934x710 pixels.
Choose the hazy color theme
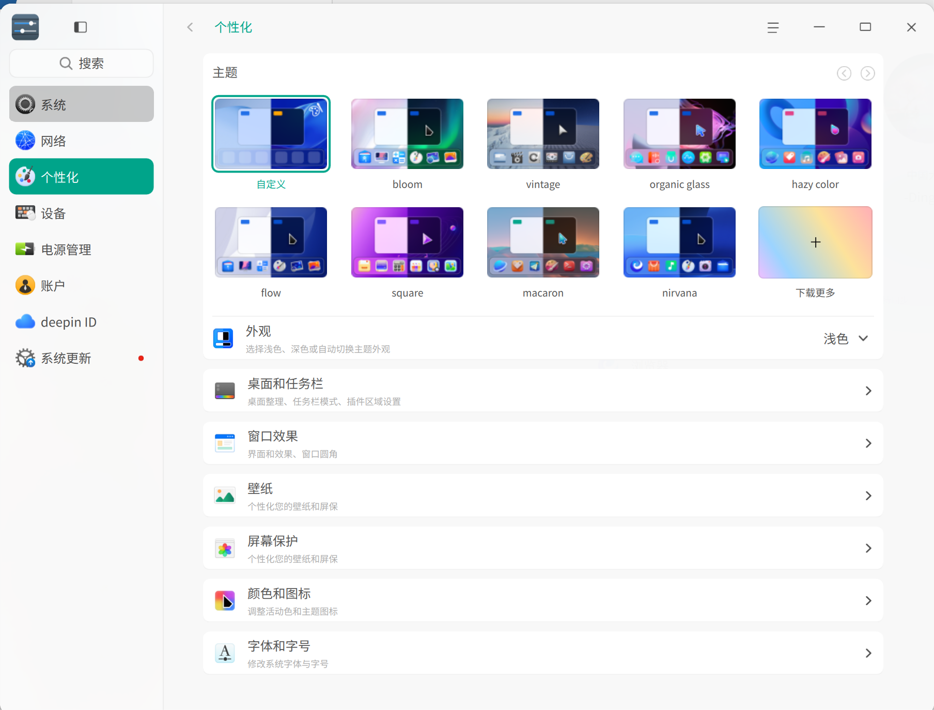pos(815,134)
